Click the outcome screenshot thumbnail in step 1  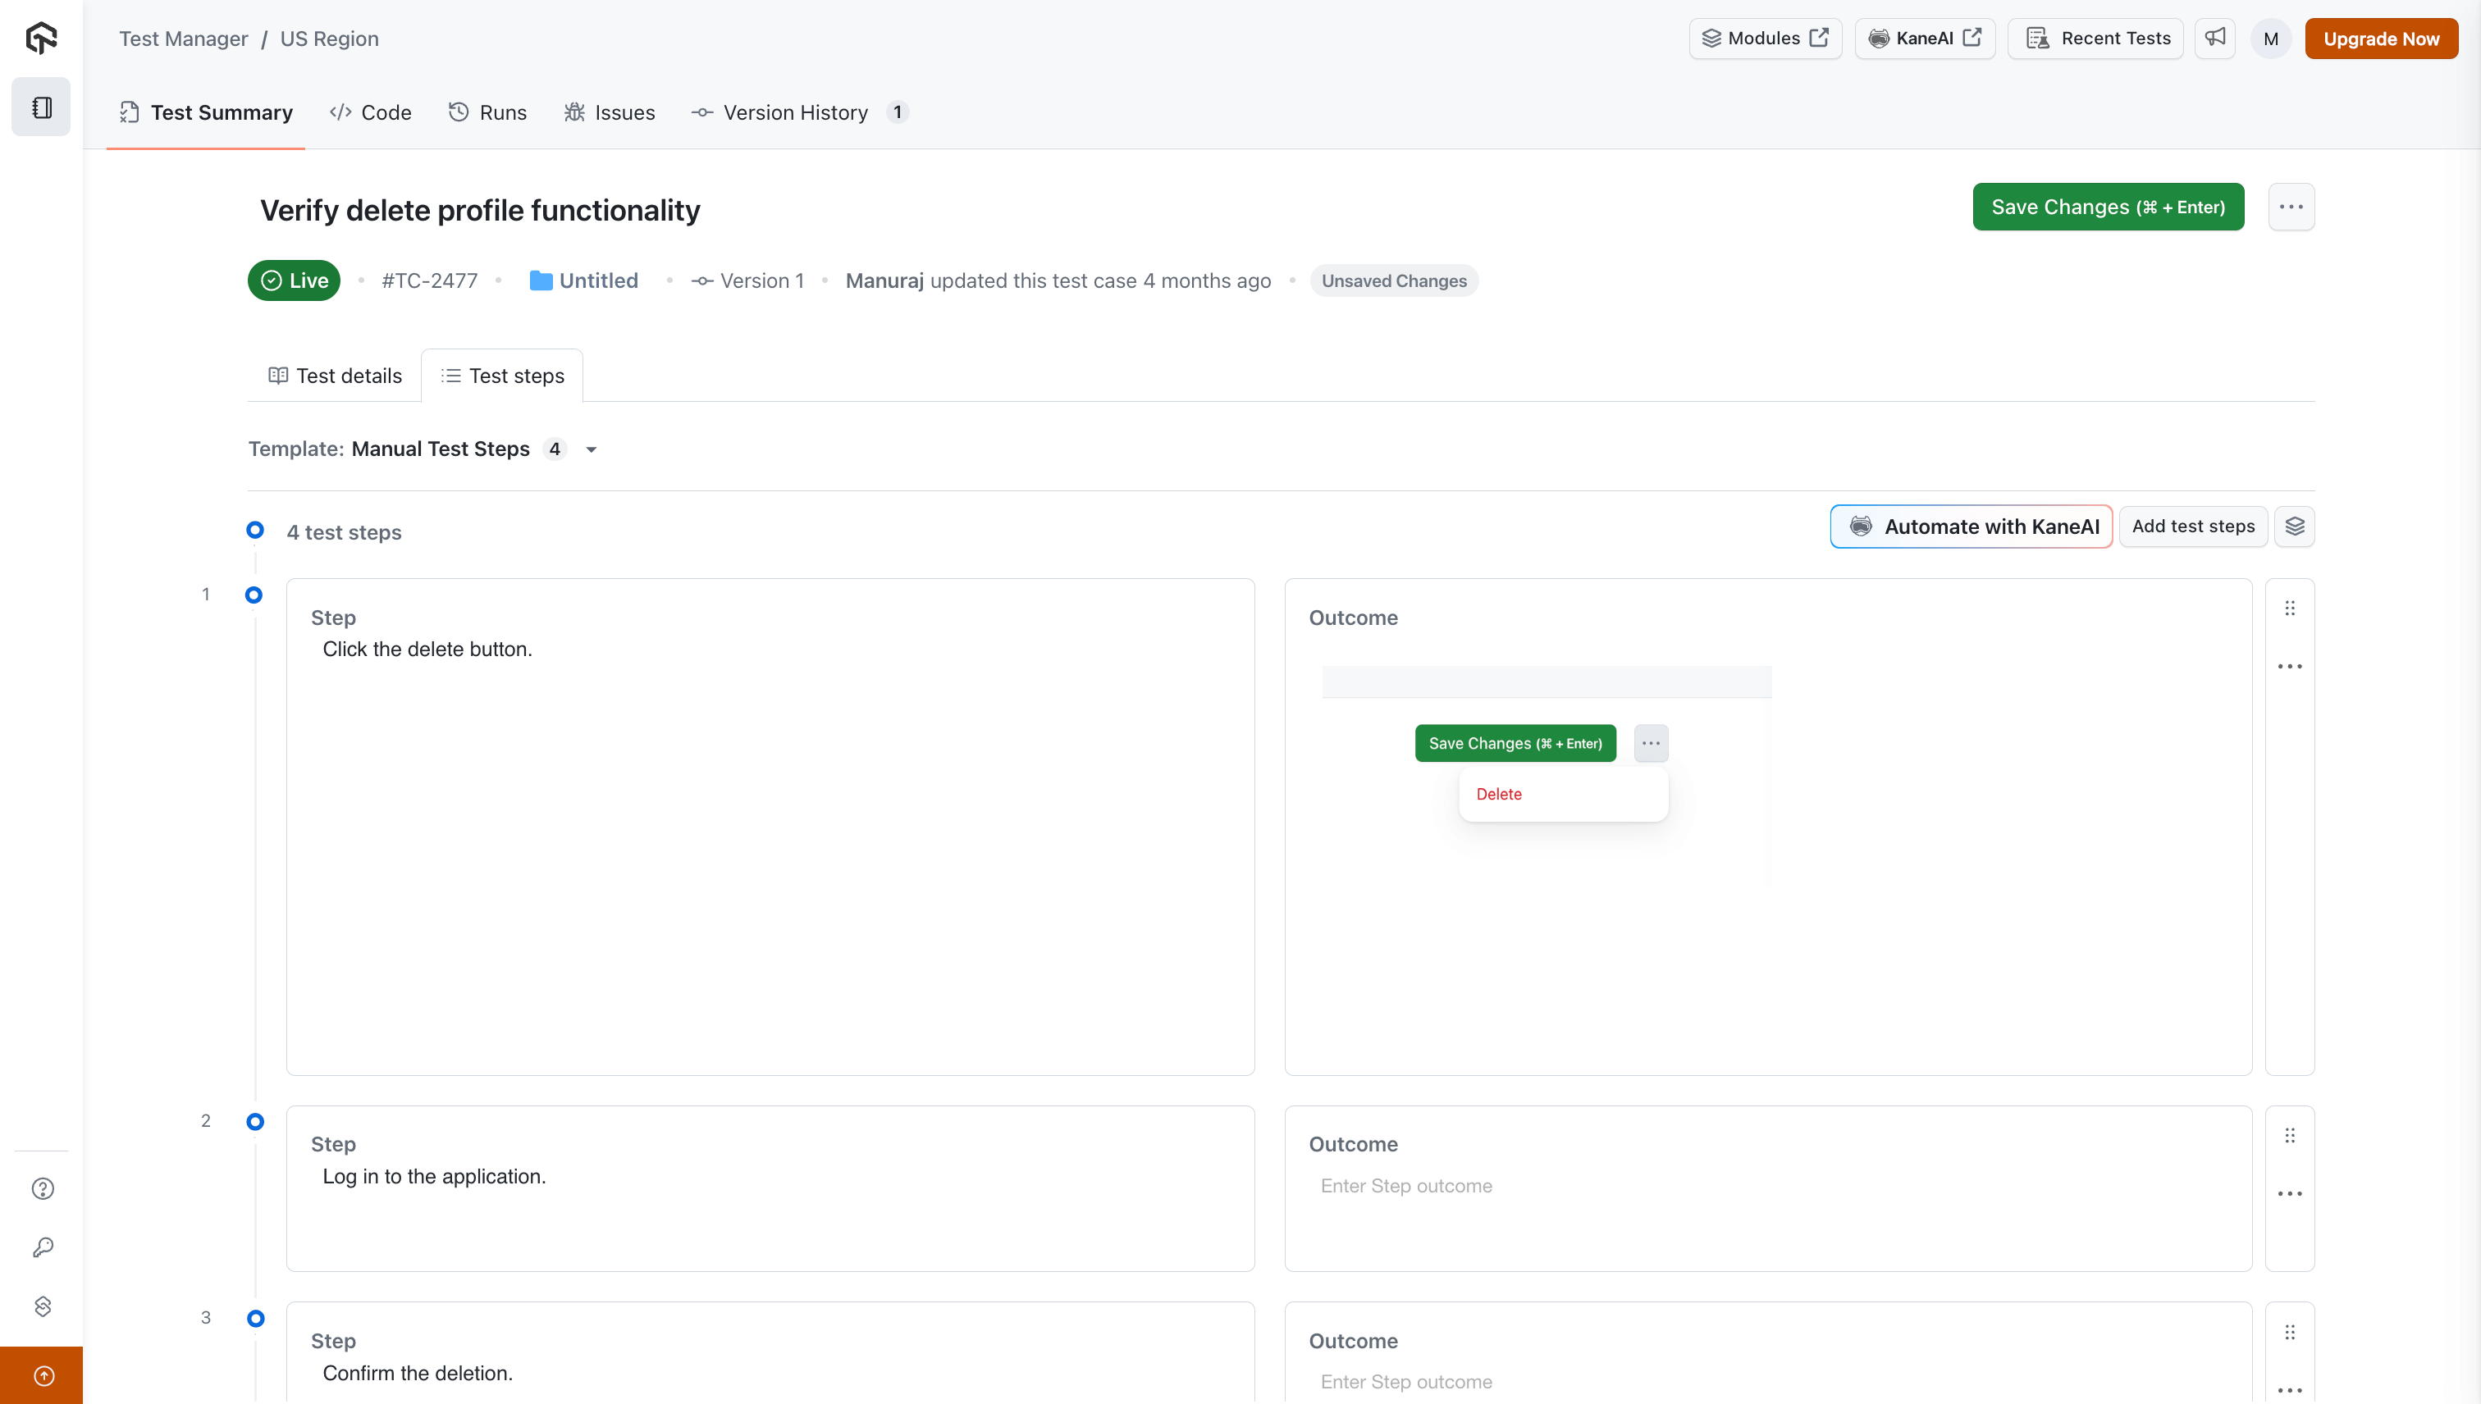(1547, 777)
